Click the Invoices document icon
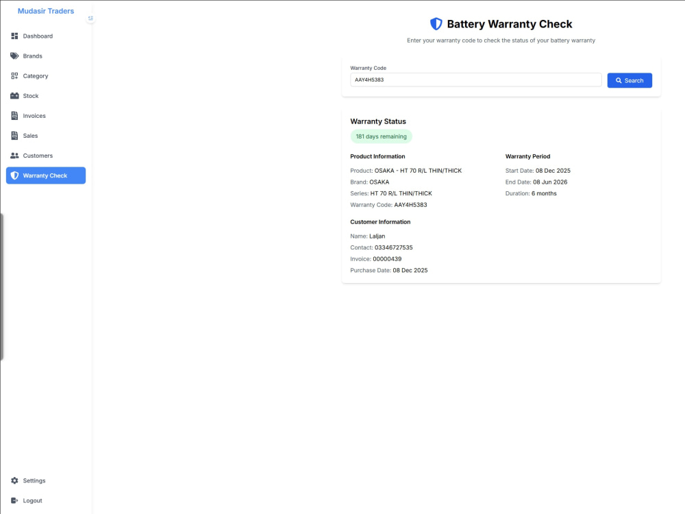This screenshot has height=514, width=685. coord(14,115)
